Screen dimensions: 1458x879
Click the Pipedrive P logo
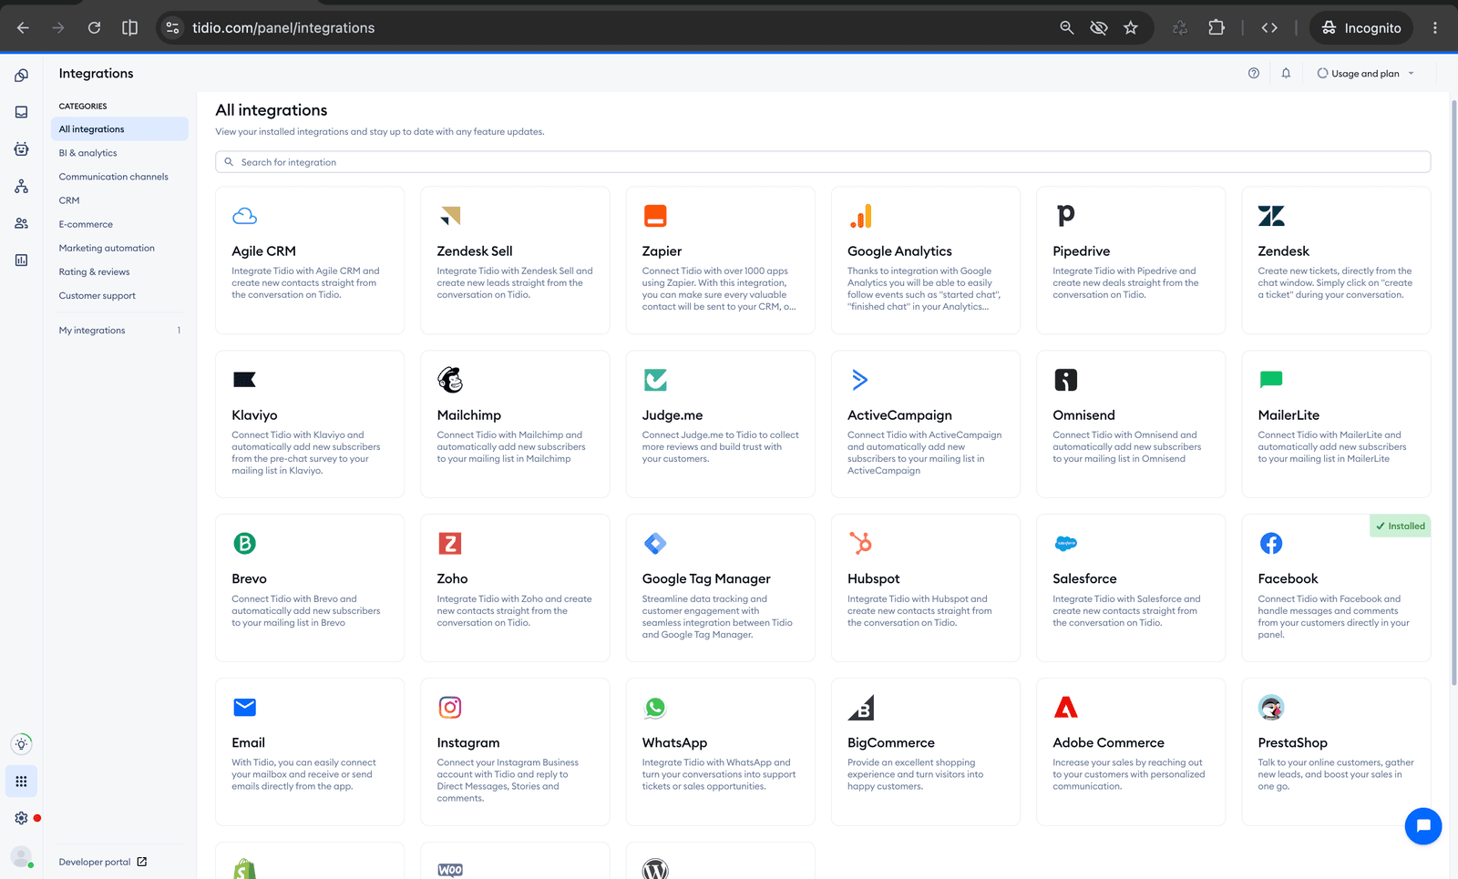[x=1065, y=215]
